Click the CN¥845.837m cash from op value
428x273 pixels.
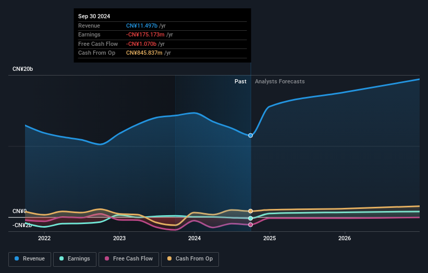(x=144, y=53)
